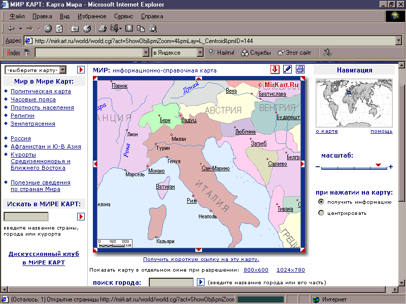Open 'Политическая карта' link

[41, 91]
